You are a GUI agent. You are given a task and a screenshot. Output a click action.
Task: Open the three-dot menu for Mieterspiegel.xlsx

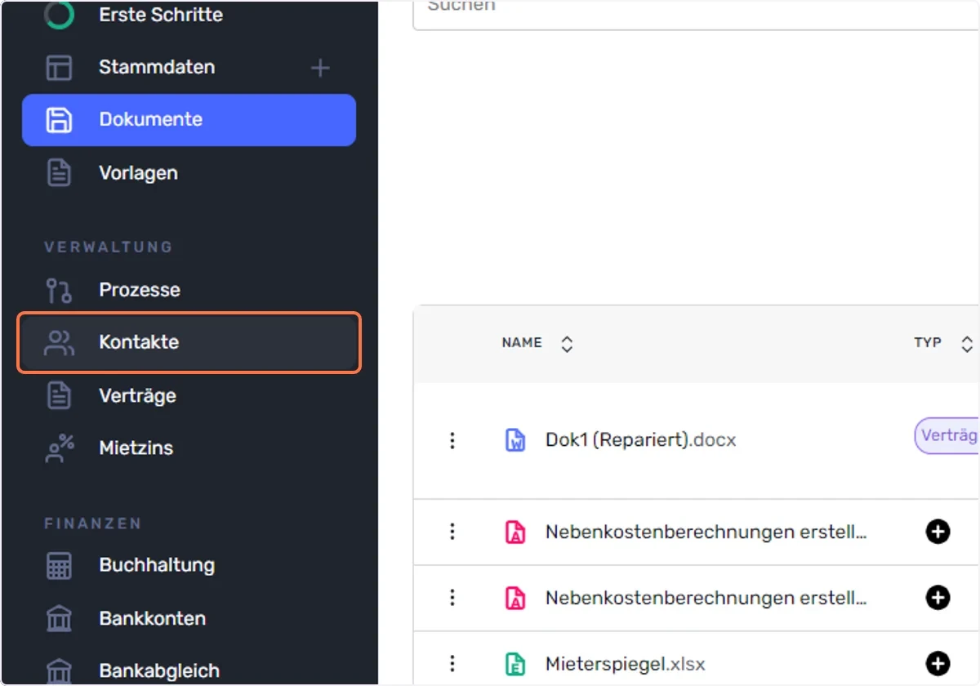coord(452,664)
